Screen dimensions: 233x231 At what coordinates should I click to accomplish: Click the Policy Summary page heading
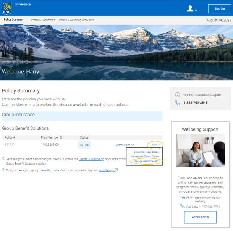point(21,91)
